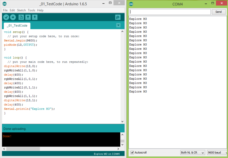Click the rgbWriteAll(1,1,1); line

(21, 96)
